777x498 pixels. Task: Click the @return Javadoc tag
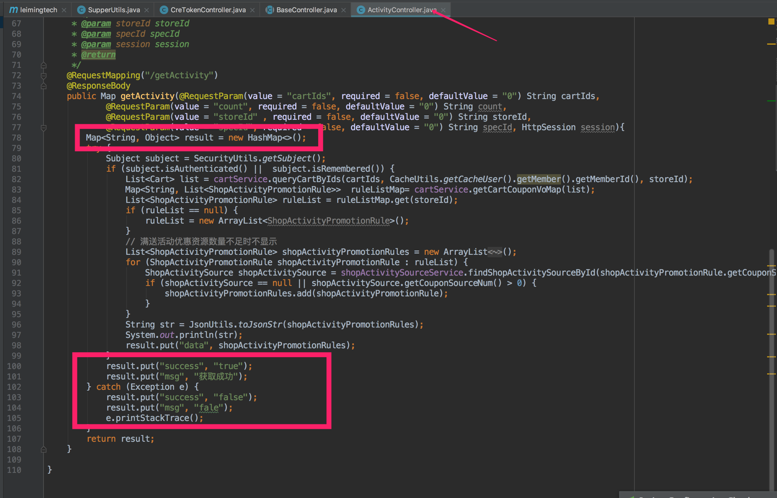pyautogui.click(x=98, y=55)
